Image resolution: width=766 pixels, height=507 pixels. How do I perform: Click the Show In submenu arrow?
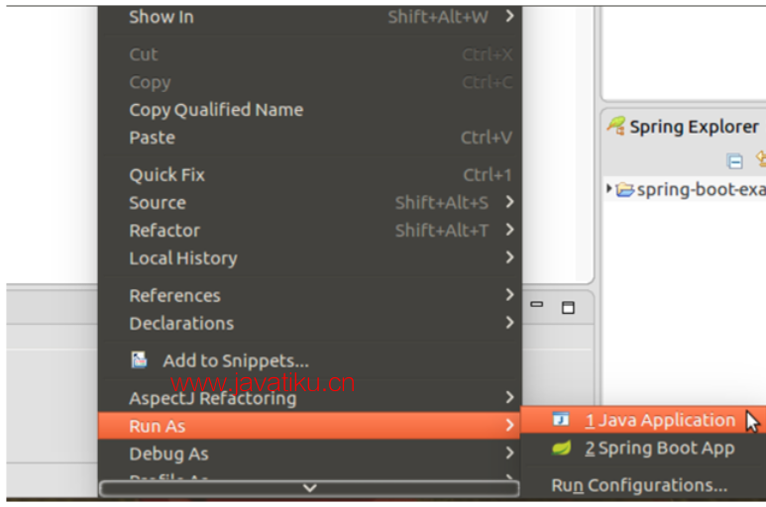510,17
